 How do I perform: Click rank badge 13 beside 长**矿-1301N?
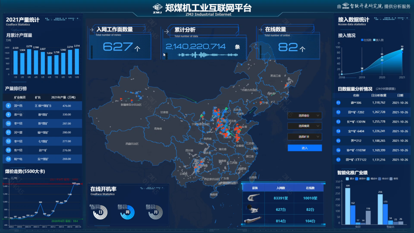click(338, 121)
